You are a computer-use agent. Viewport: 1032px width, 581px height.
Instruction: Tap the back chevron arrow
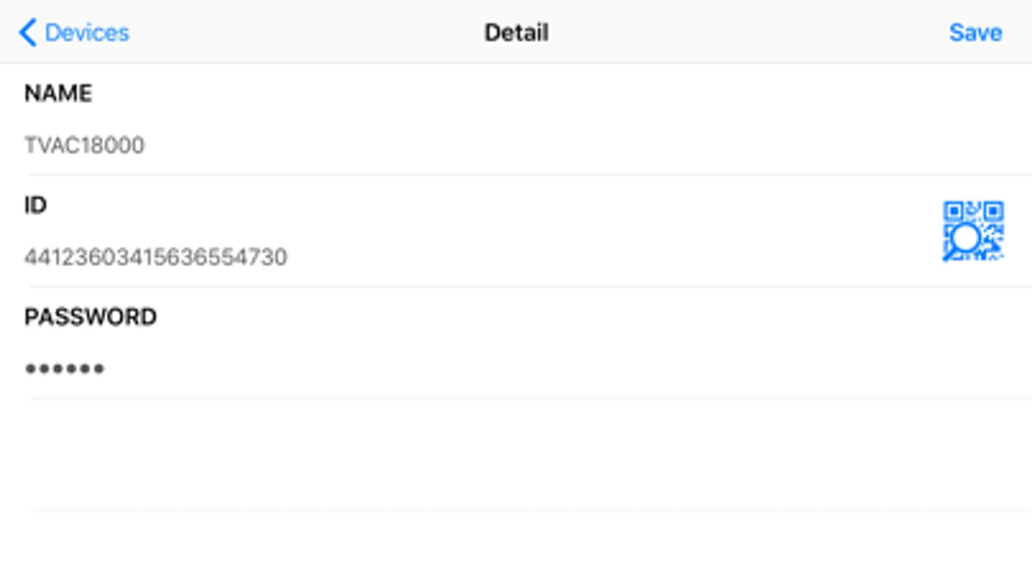coord(27,32)
